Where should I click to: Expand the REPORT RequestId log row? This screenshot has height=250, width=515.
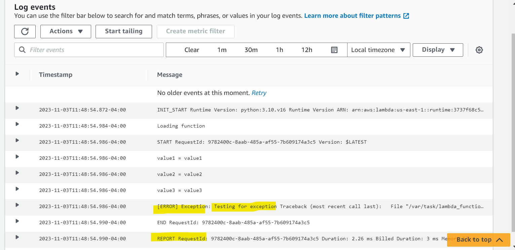click(x=17, y=237)
